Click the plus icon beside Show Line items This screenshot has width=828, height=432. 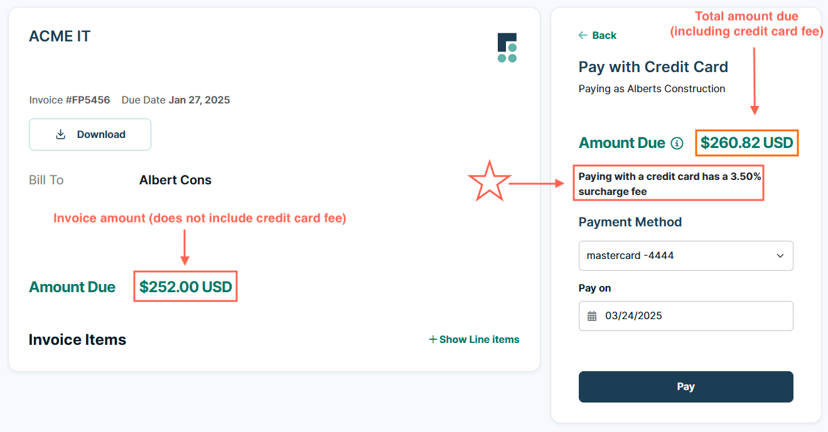pos(433,339)
